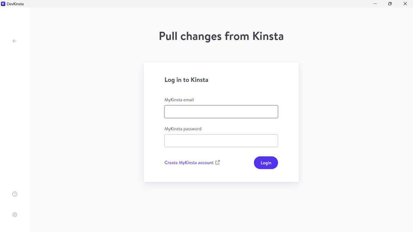This screenshot has height=232, width=413.
Task: Click the "MyKinsta password" field label
Action: point(183,129)
